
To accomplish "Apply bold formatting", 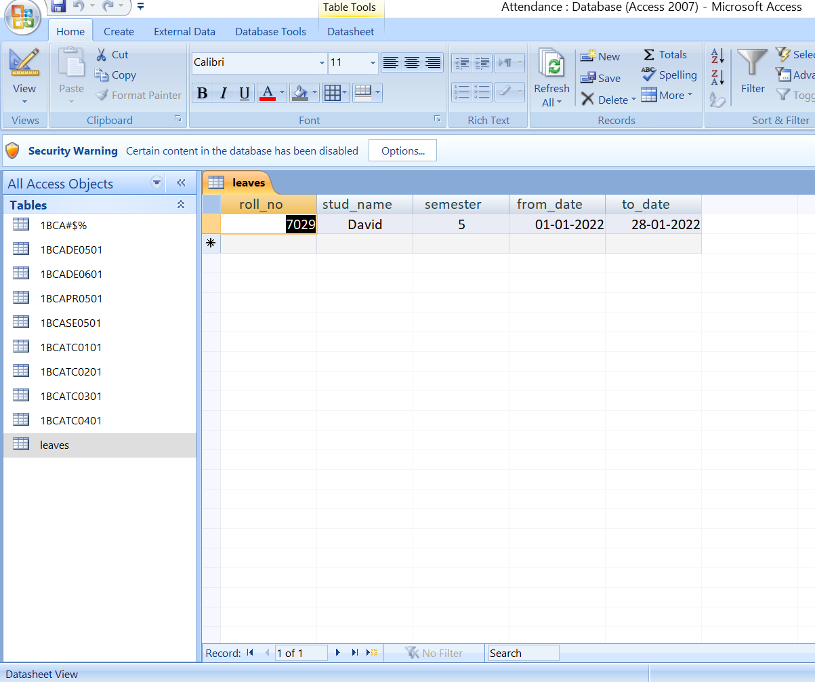I will coord(202,94).
